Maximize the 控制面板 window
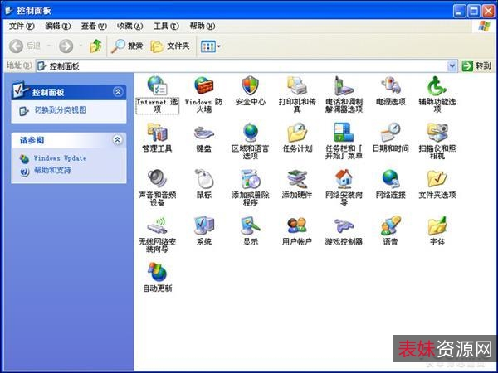Image resolution: width=498 pixels, height=373 pixels. 474,12
